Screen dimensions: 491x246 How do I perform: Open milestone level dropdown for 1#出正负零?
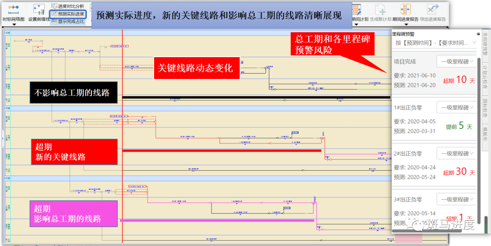457,108
